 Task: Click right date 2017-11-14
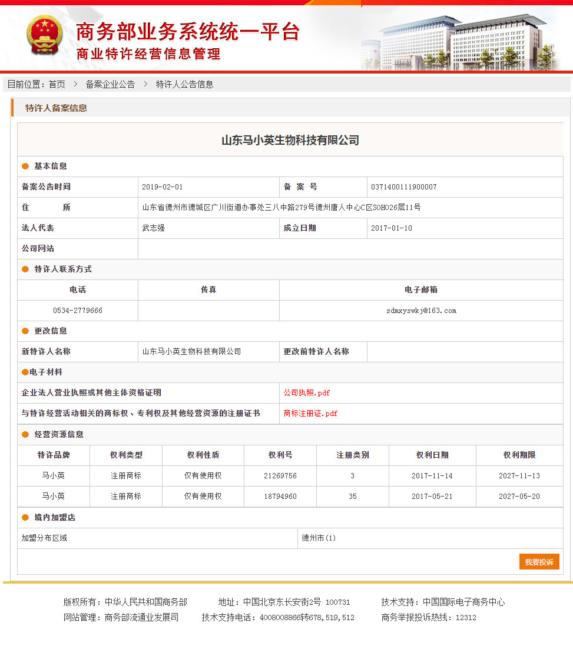[x=432, y=476]
